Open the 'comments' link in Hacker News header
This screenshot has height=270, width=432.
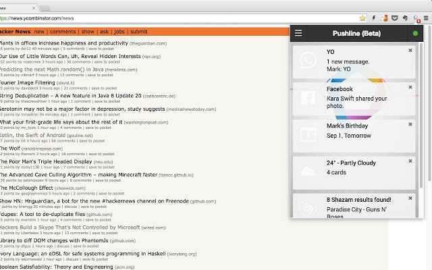[63, 32]
